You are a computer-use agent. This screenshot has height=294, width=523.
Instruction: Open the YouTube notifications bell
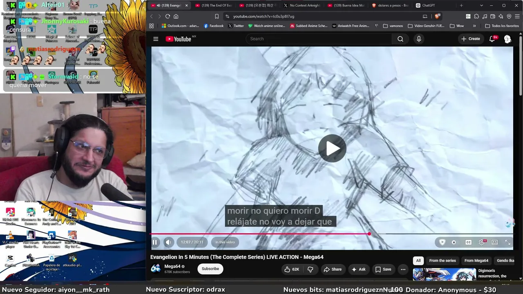pos(492,39)
